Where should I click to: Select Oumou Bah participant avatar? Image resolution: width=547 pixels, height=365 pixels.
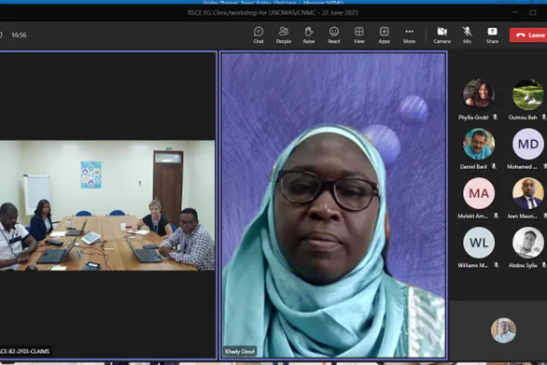tap(527, 94)
